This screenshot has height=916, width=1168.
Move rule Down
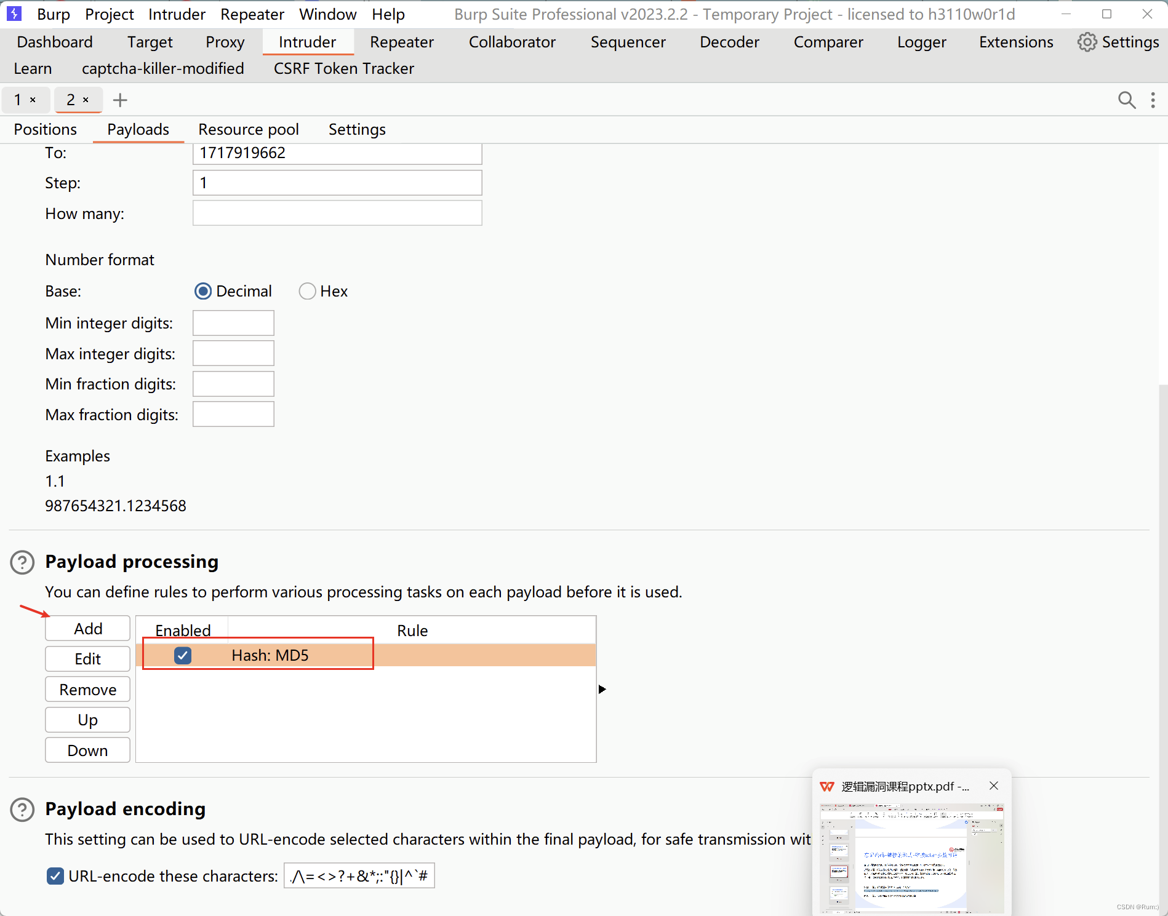click(87, 751)
